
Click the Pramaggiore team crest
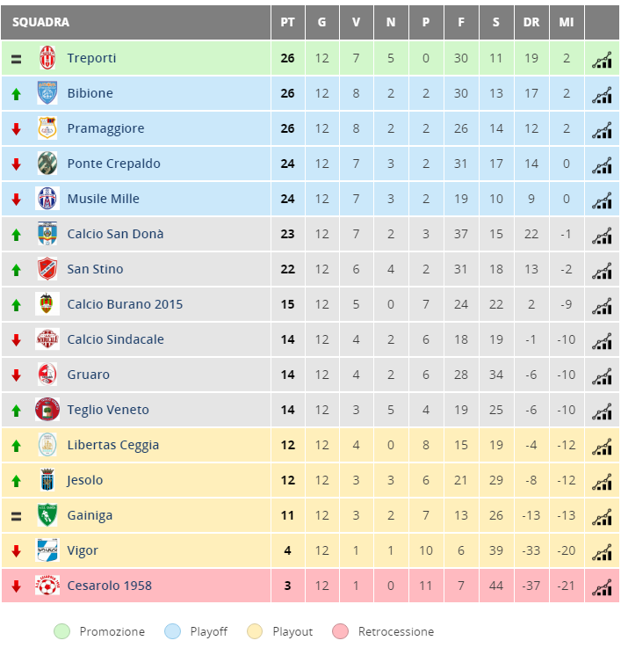(x=47, y=127)
